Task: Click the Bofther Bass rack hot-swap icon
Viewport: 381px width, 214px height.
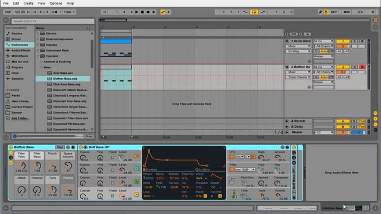Action: click(68, 147)
